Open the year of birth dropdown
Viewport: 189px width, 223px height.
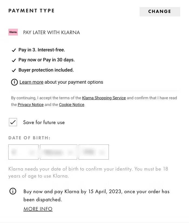coord(93,152)
